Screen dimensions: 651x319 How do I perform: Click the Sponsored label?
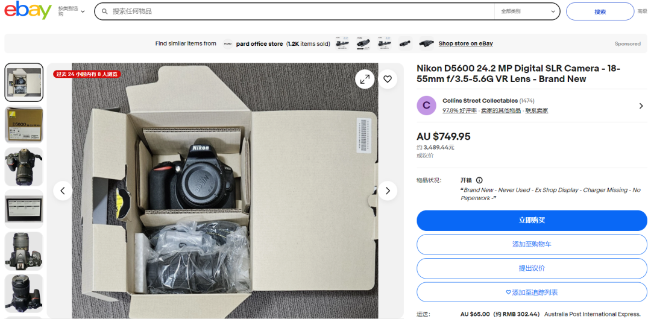click(x=627, y=43)
